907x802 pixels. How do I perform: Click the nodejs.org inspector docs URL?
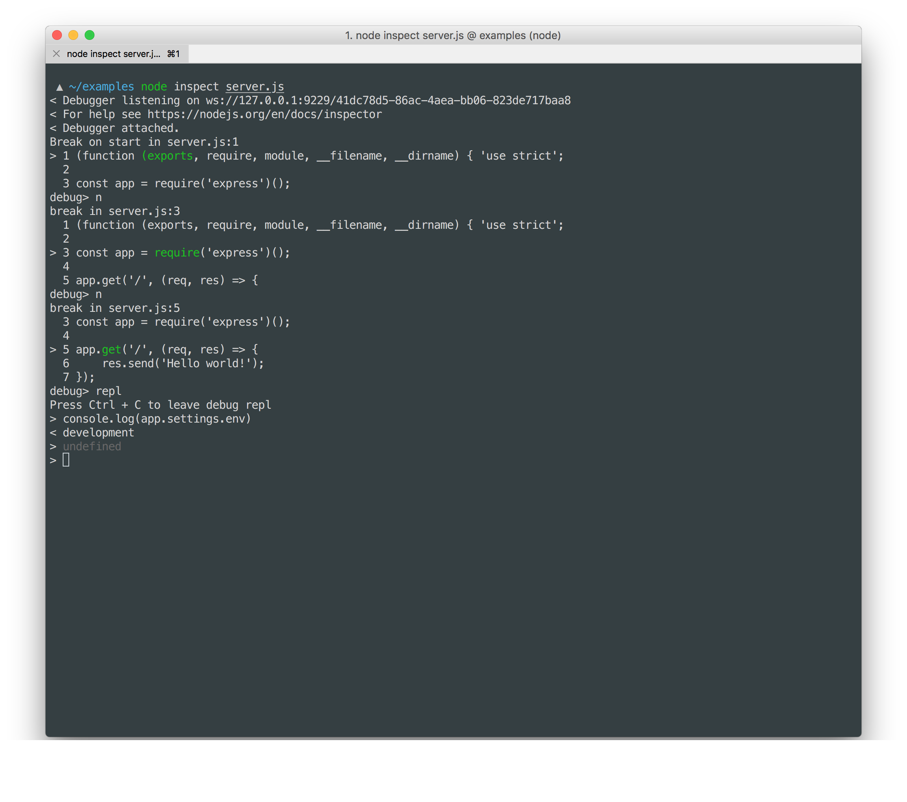264,114
